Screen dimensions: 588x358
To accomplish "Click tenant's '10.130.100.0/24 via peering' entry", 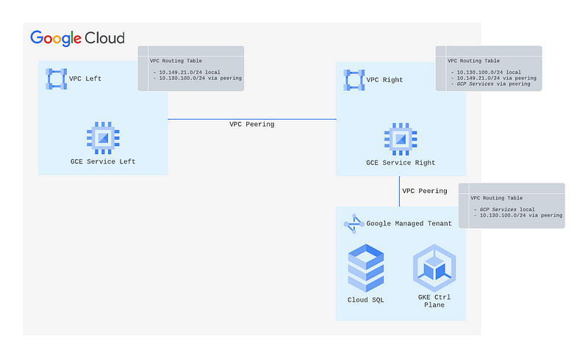I will (521, 216).
